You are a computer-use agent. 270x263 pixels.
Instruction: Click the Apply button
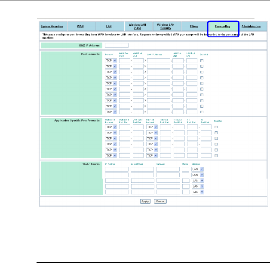[146, 201]
